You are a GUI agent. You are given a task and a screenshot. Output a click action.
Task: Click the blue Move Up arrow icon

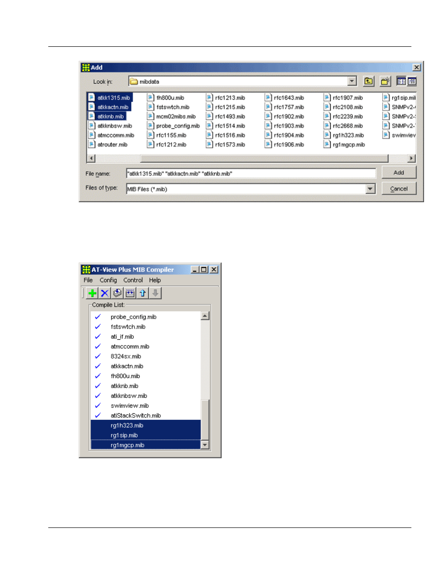coord(142,293)
